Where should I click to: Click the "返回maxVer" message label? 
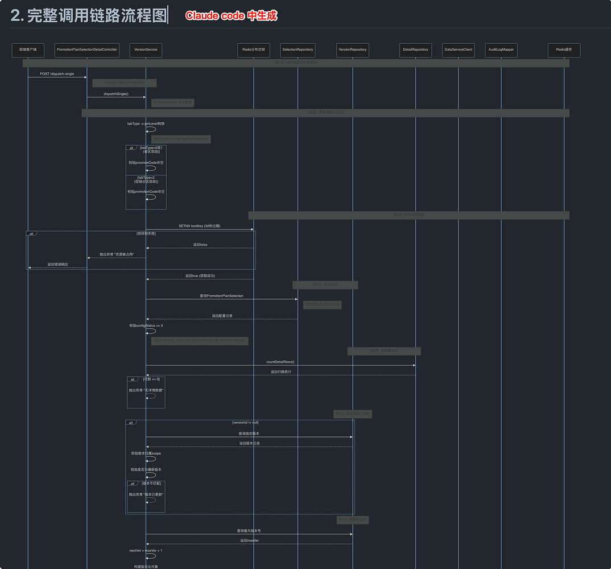coord(249,541)
